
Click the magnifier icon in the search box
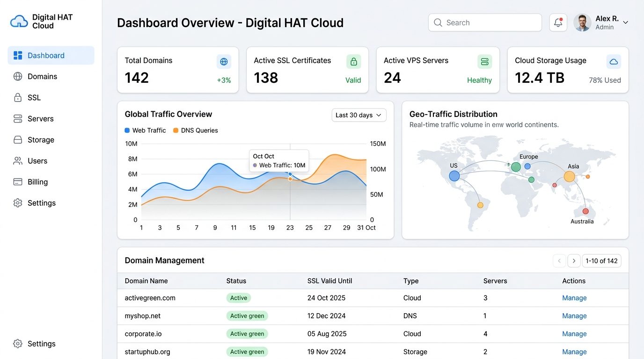[438, 22]
